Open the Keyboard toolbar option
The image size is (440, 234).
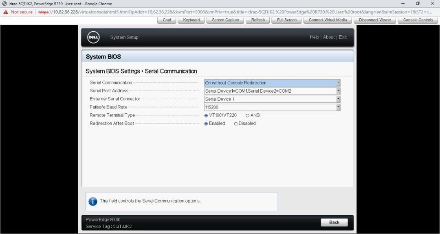coord(191,20)
